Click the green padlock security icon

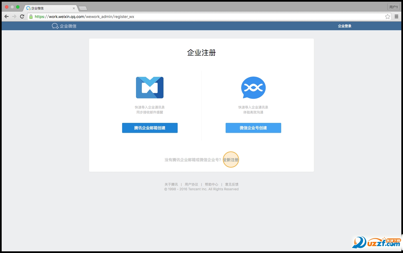[31, 17]
